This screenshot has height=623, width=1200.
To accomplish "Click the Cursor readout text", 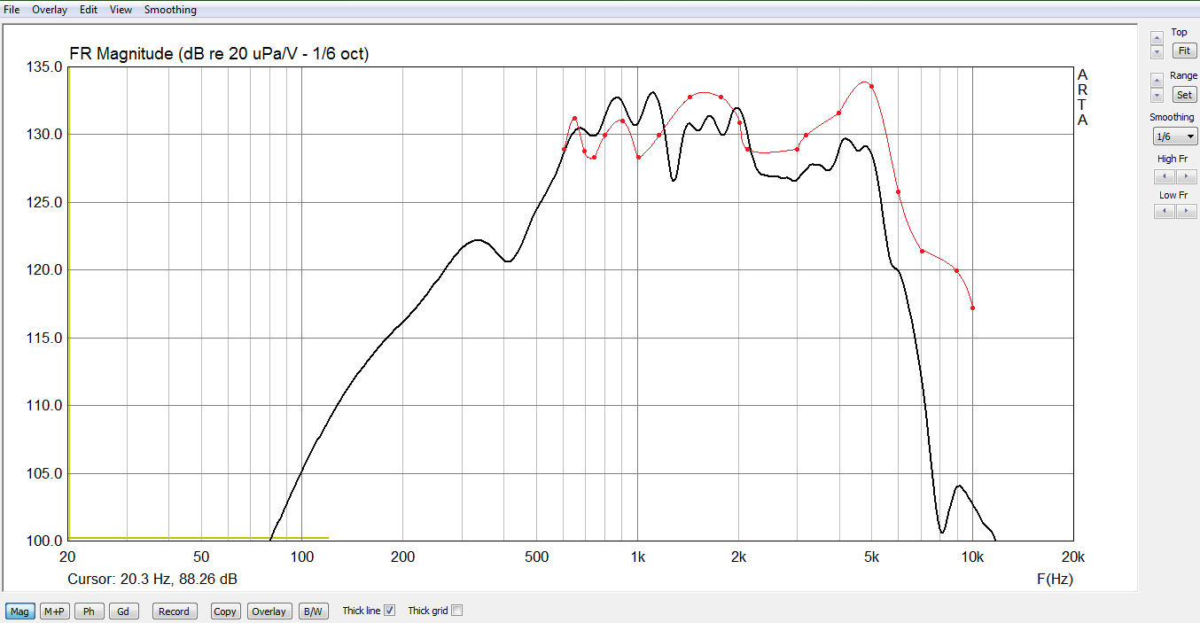I will point(152,580).
